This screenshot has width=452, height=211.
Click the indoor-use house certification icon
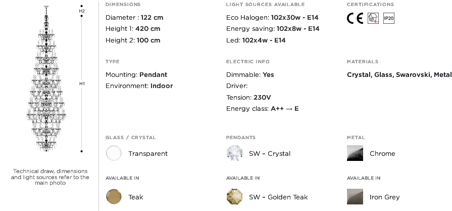373,18
